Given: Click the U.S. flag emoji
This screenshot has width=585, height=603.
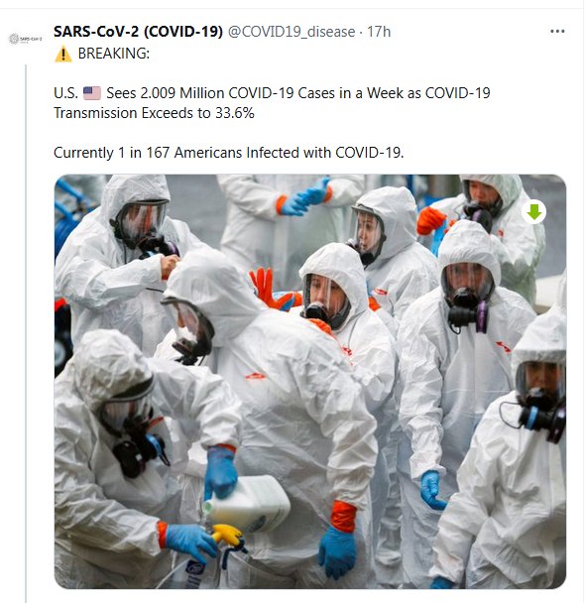Looking at the screenshot, I should point(92,93).
